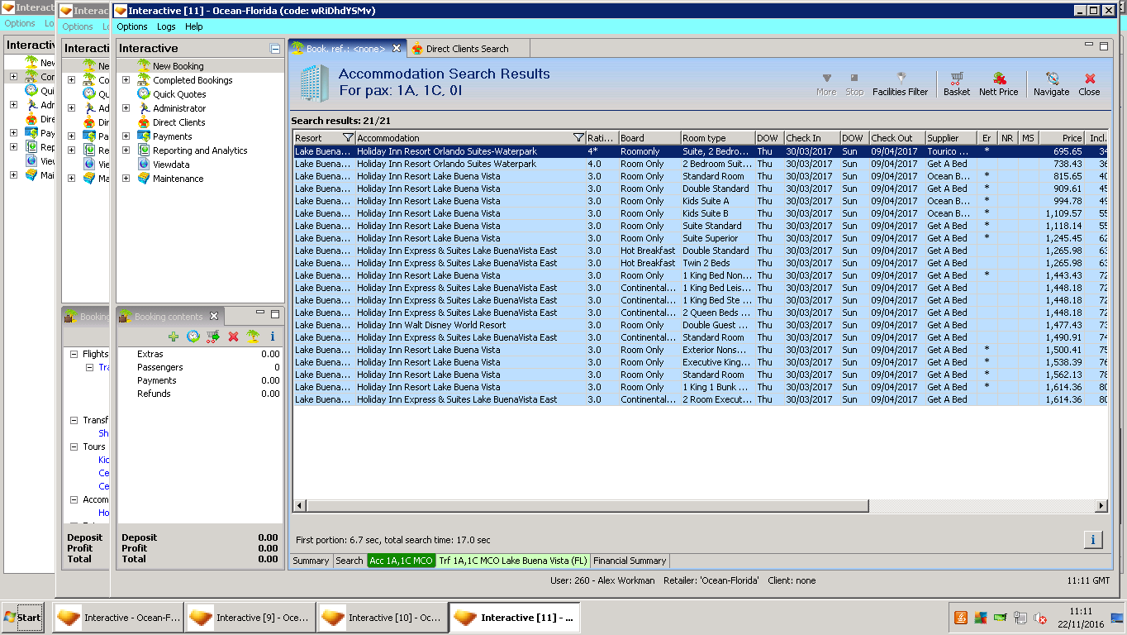This screenshot has height=635, width=1127.
Task: Maximize the Booking contents panel
Action: (275, 314)
